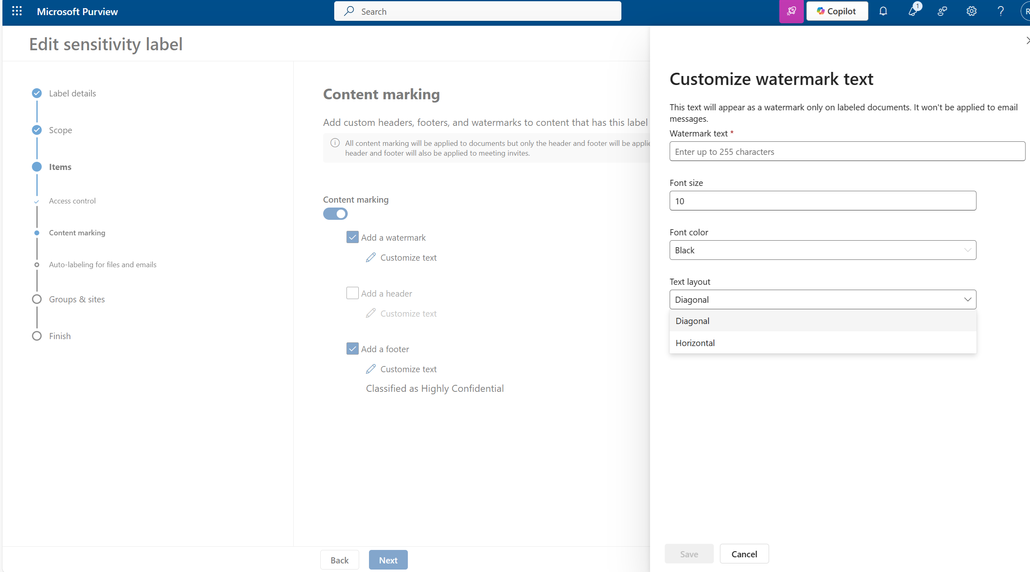
Task: Open notifications bell
Action: coord(883,11)
